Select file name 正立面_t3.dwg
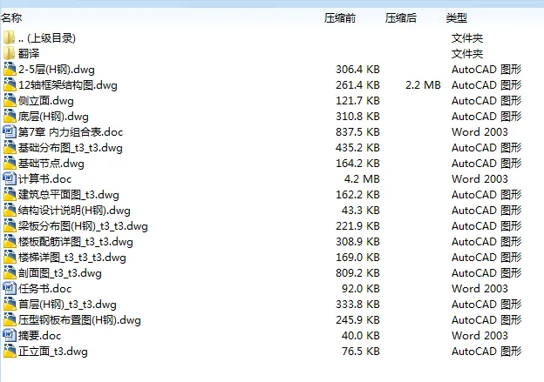 pyautogui.click(x=52, y=352)
